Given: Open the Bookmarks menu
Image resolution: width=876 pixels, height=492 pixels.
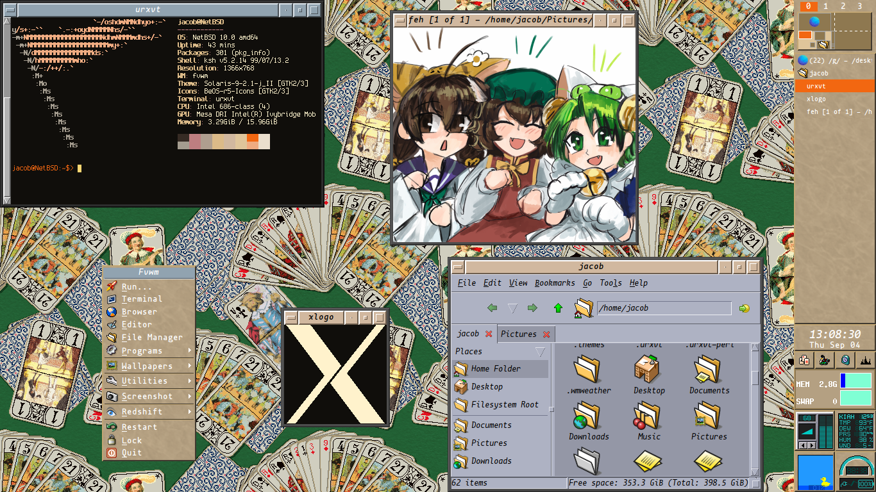Looking at the screenshot, I should click(555, 283).
